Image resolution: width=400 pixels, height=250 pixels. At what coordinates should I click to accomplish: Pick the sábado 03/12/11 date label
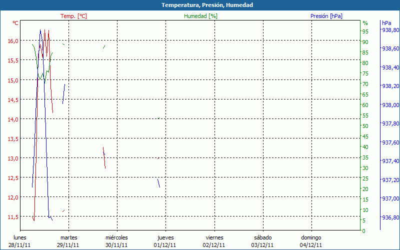[x=262, y=241]
